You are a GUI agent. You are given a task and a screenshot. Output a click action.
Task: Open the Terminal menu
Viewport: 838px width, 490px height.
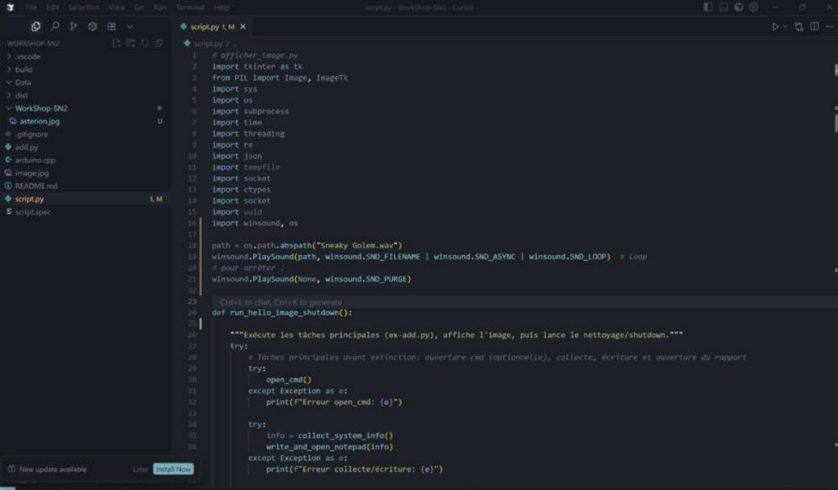point(190,8)
